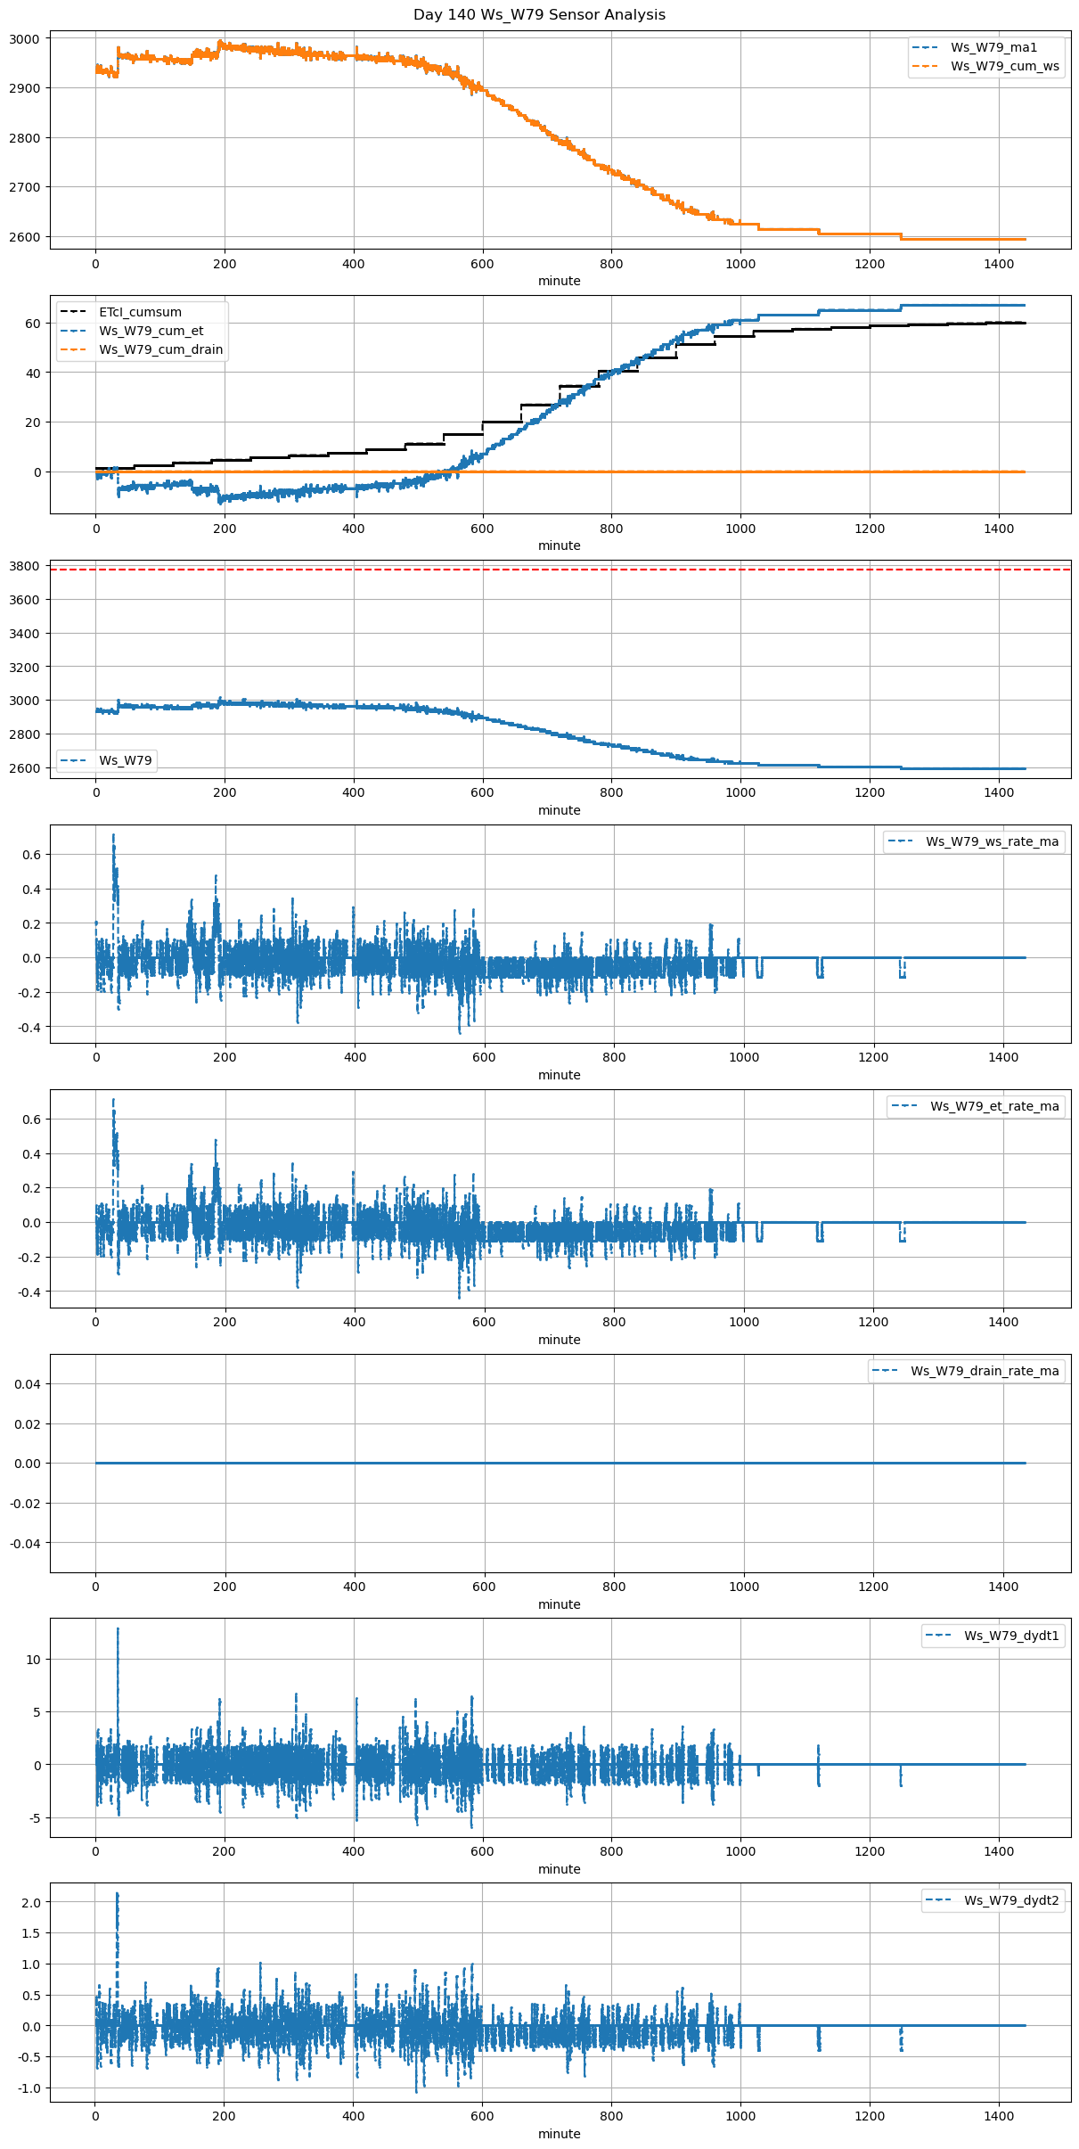This screenshot has width=1079, height=2149.
Task: Click the tall spike peak in the dydt1 chart
Action: point(118,1629)
